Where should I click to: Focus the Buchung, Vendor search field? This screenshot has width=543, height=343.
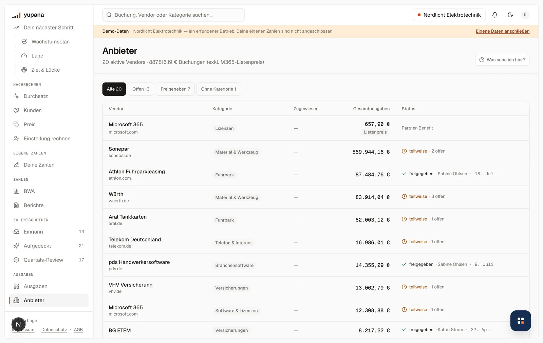pyautogui.click(x=173, y=15)
